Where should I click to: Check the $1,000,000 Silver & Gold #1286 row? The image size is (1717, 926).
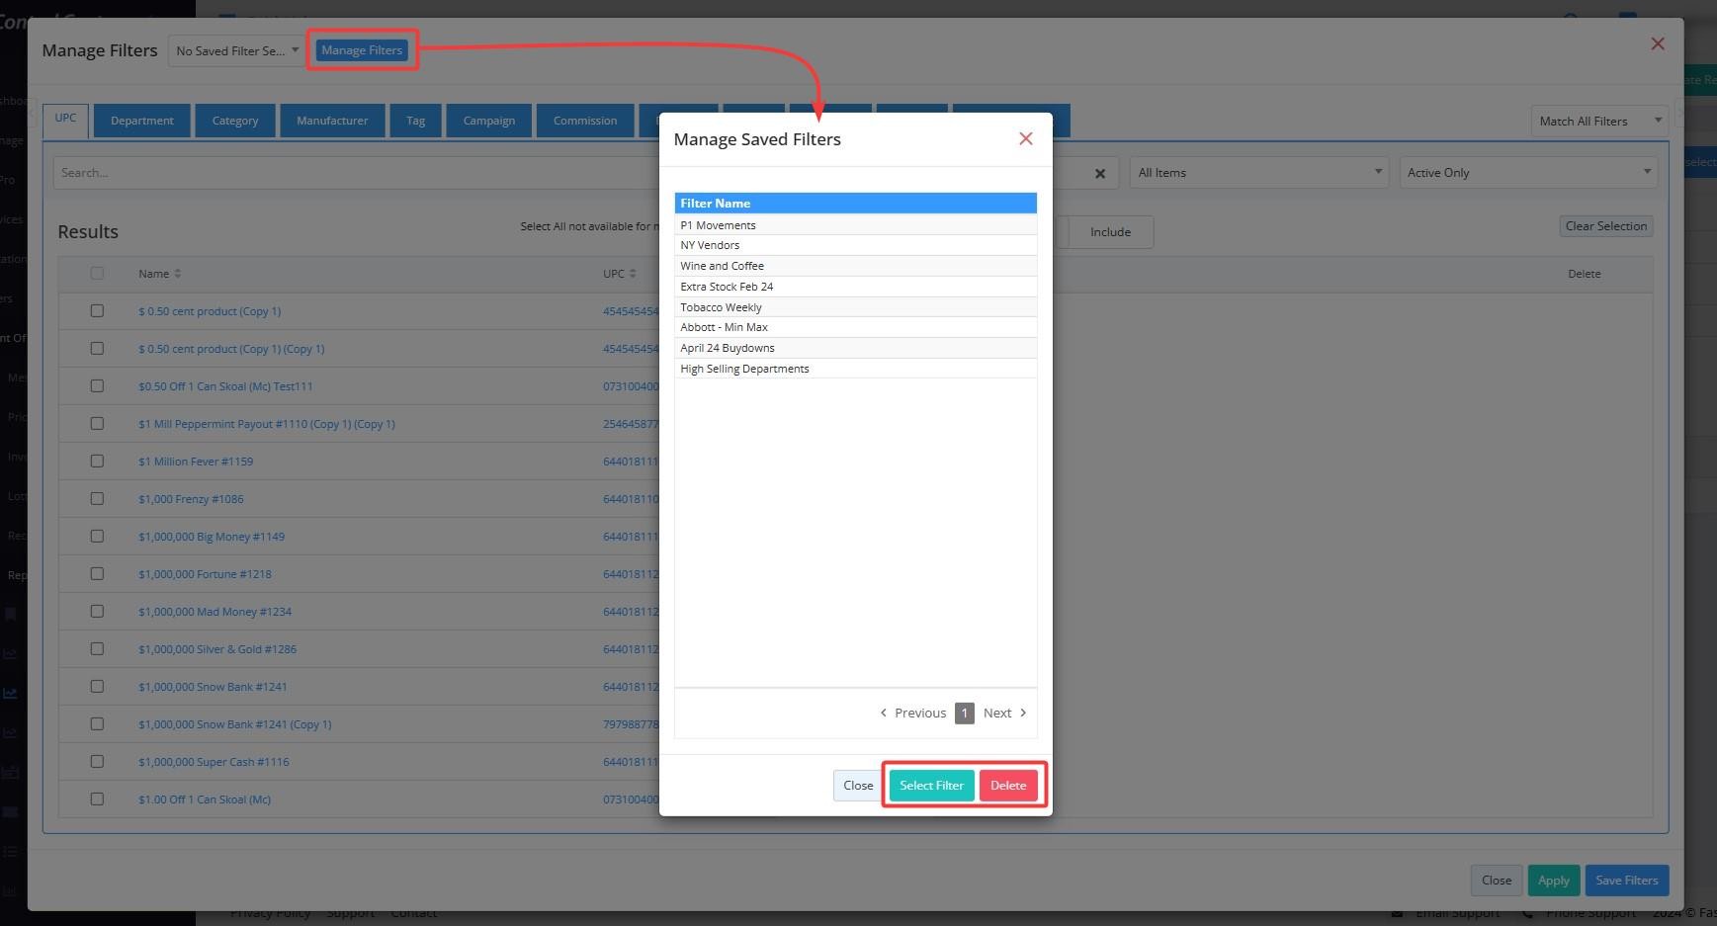[x=97, y=649]
